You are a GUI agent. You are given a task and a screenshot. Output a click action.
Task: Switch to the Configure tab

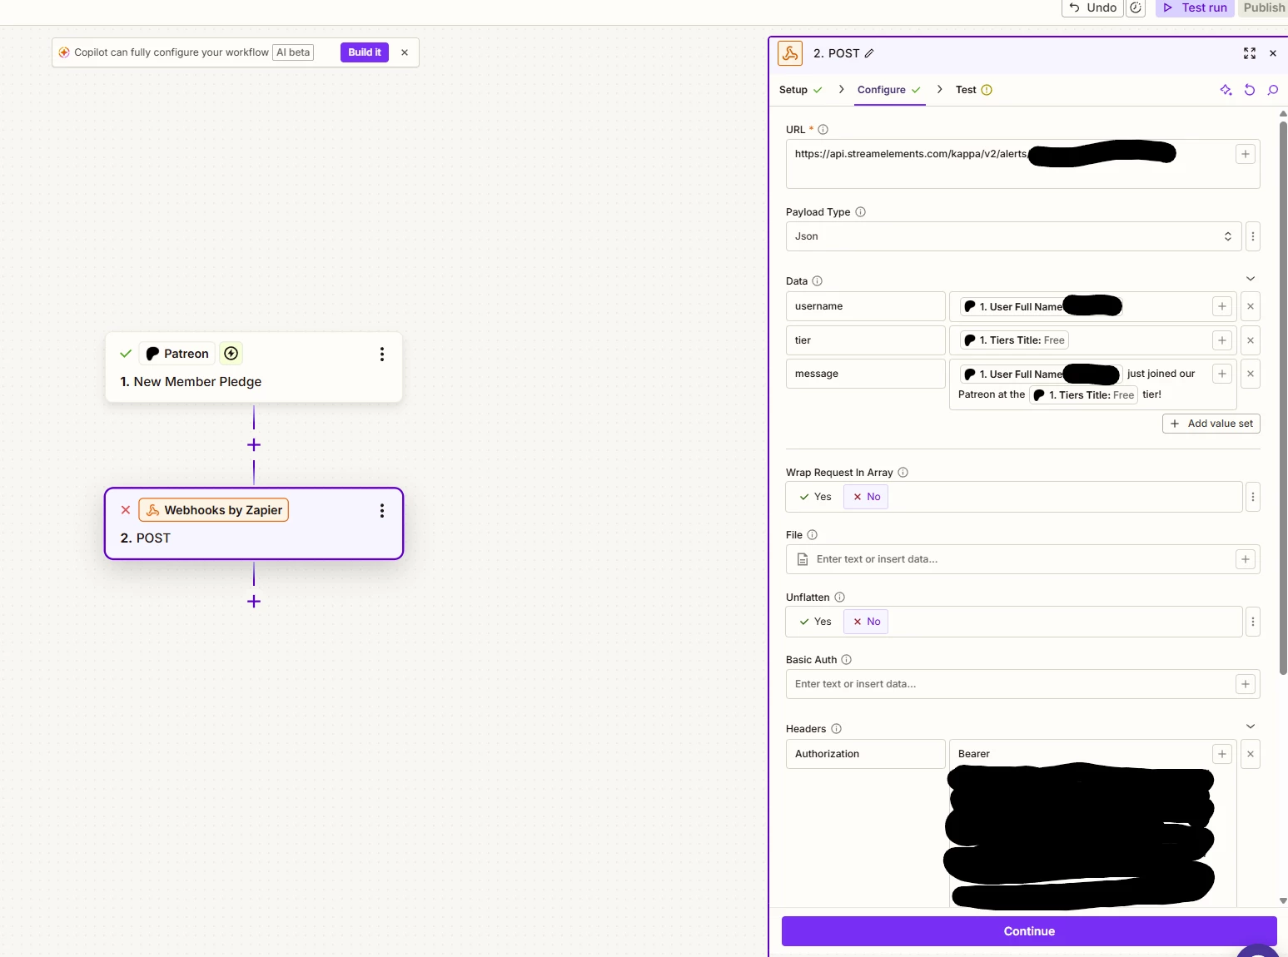(889, 90)
